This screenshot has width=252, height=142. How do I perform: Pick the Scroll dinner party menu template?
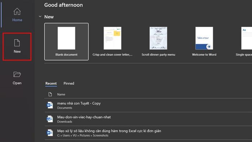click(x=158, y=42)
